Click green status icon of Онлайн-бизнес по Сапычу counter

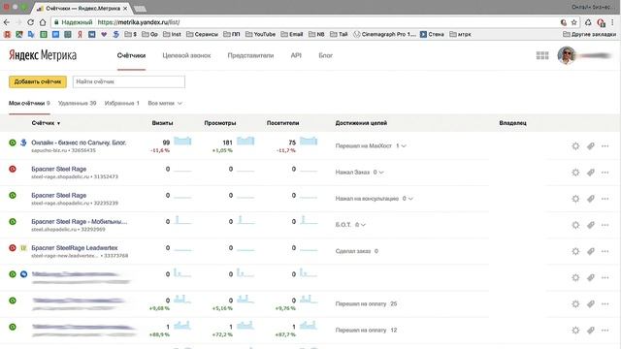[13, 143]
